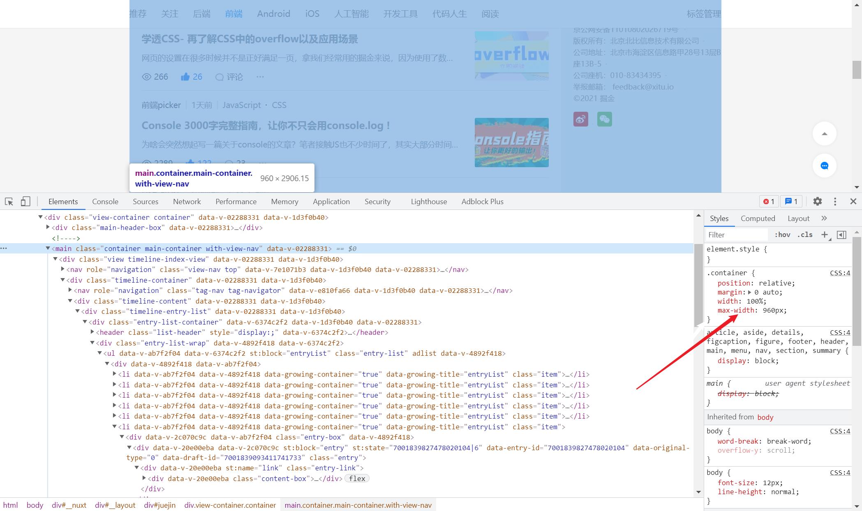Viewport: 862px width, 511px height.
Task: Toggle the device toolbar icon
Action: click(25, 201)
